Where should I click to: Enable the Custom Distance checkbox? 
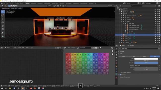tap(122, 72)
